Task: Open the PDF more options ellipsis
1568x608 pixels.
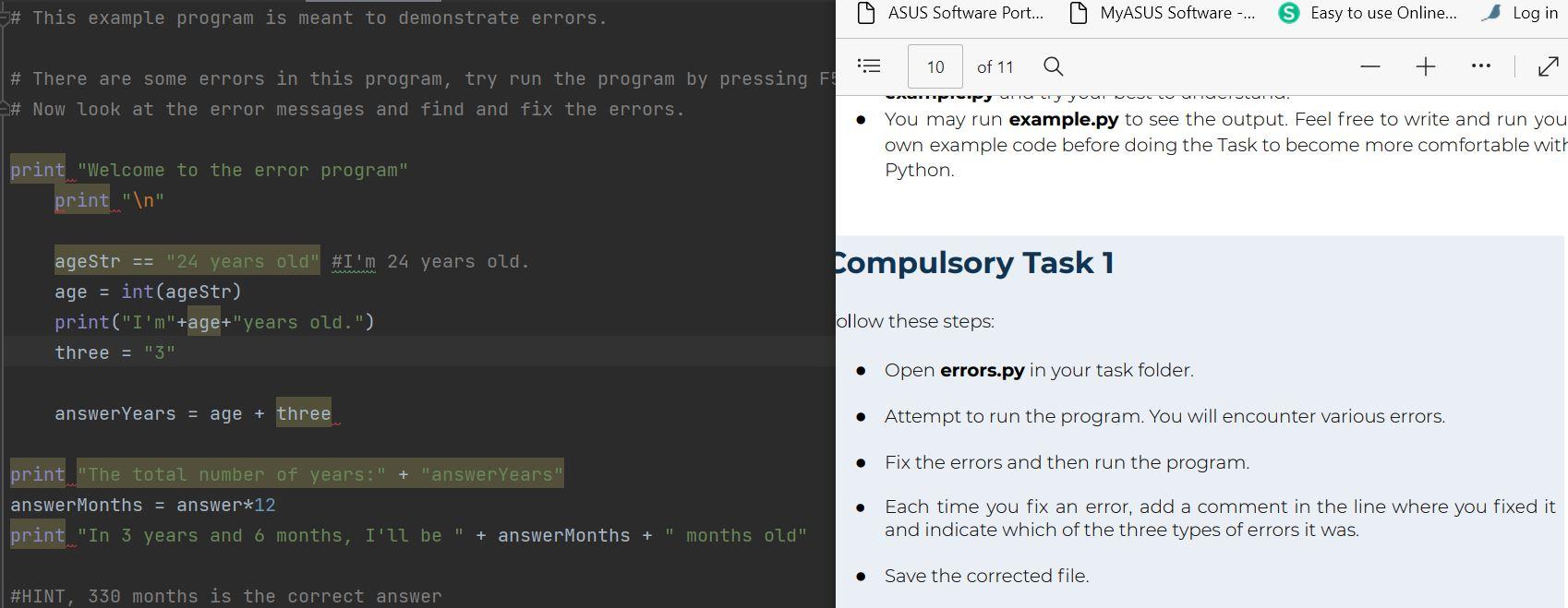Action: pyautogui.click(x=1481, y=66)
